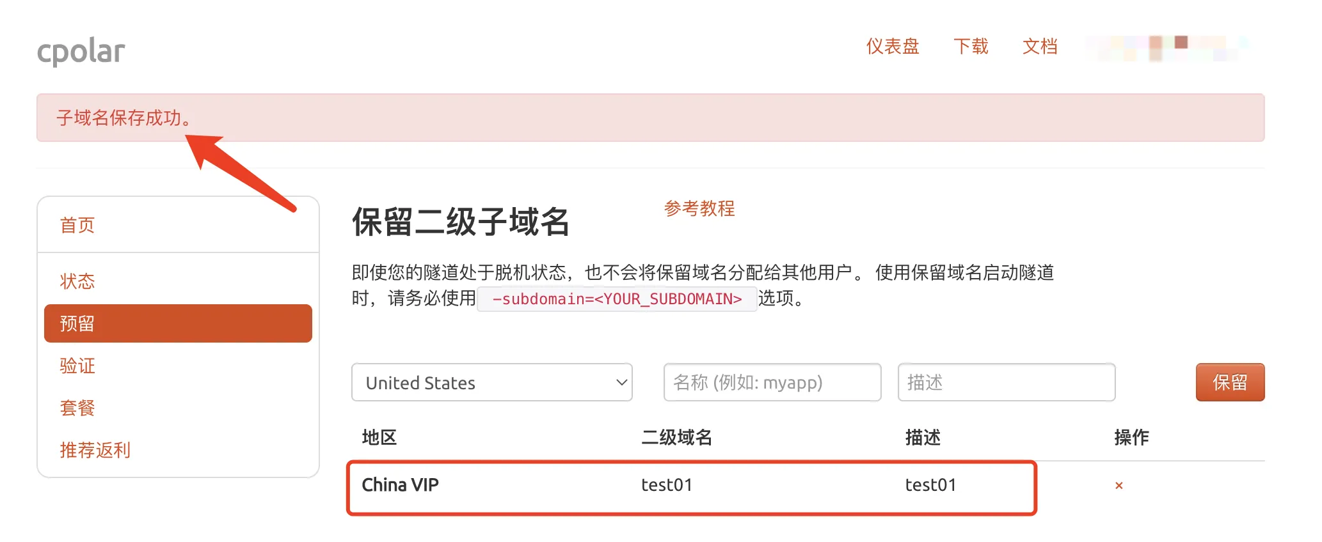Screen dimensions: 1322x542
Task: Select 状态 in the sidebar
Action: (77, 281)
